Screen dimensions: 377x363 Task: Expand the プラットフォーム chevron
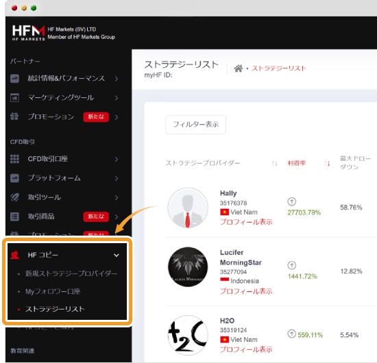(x=117, y=179)
